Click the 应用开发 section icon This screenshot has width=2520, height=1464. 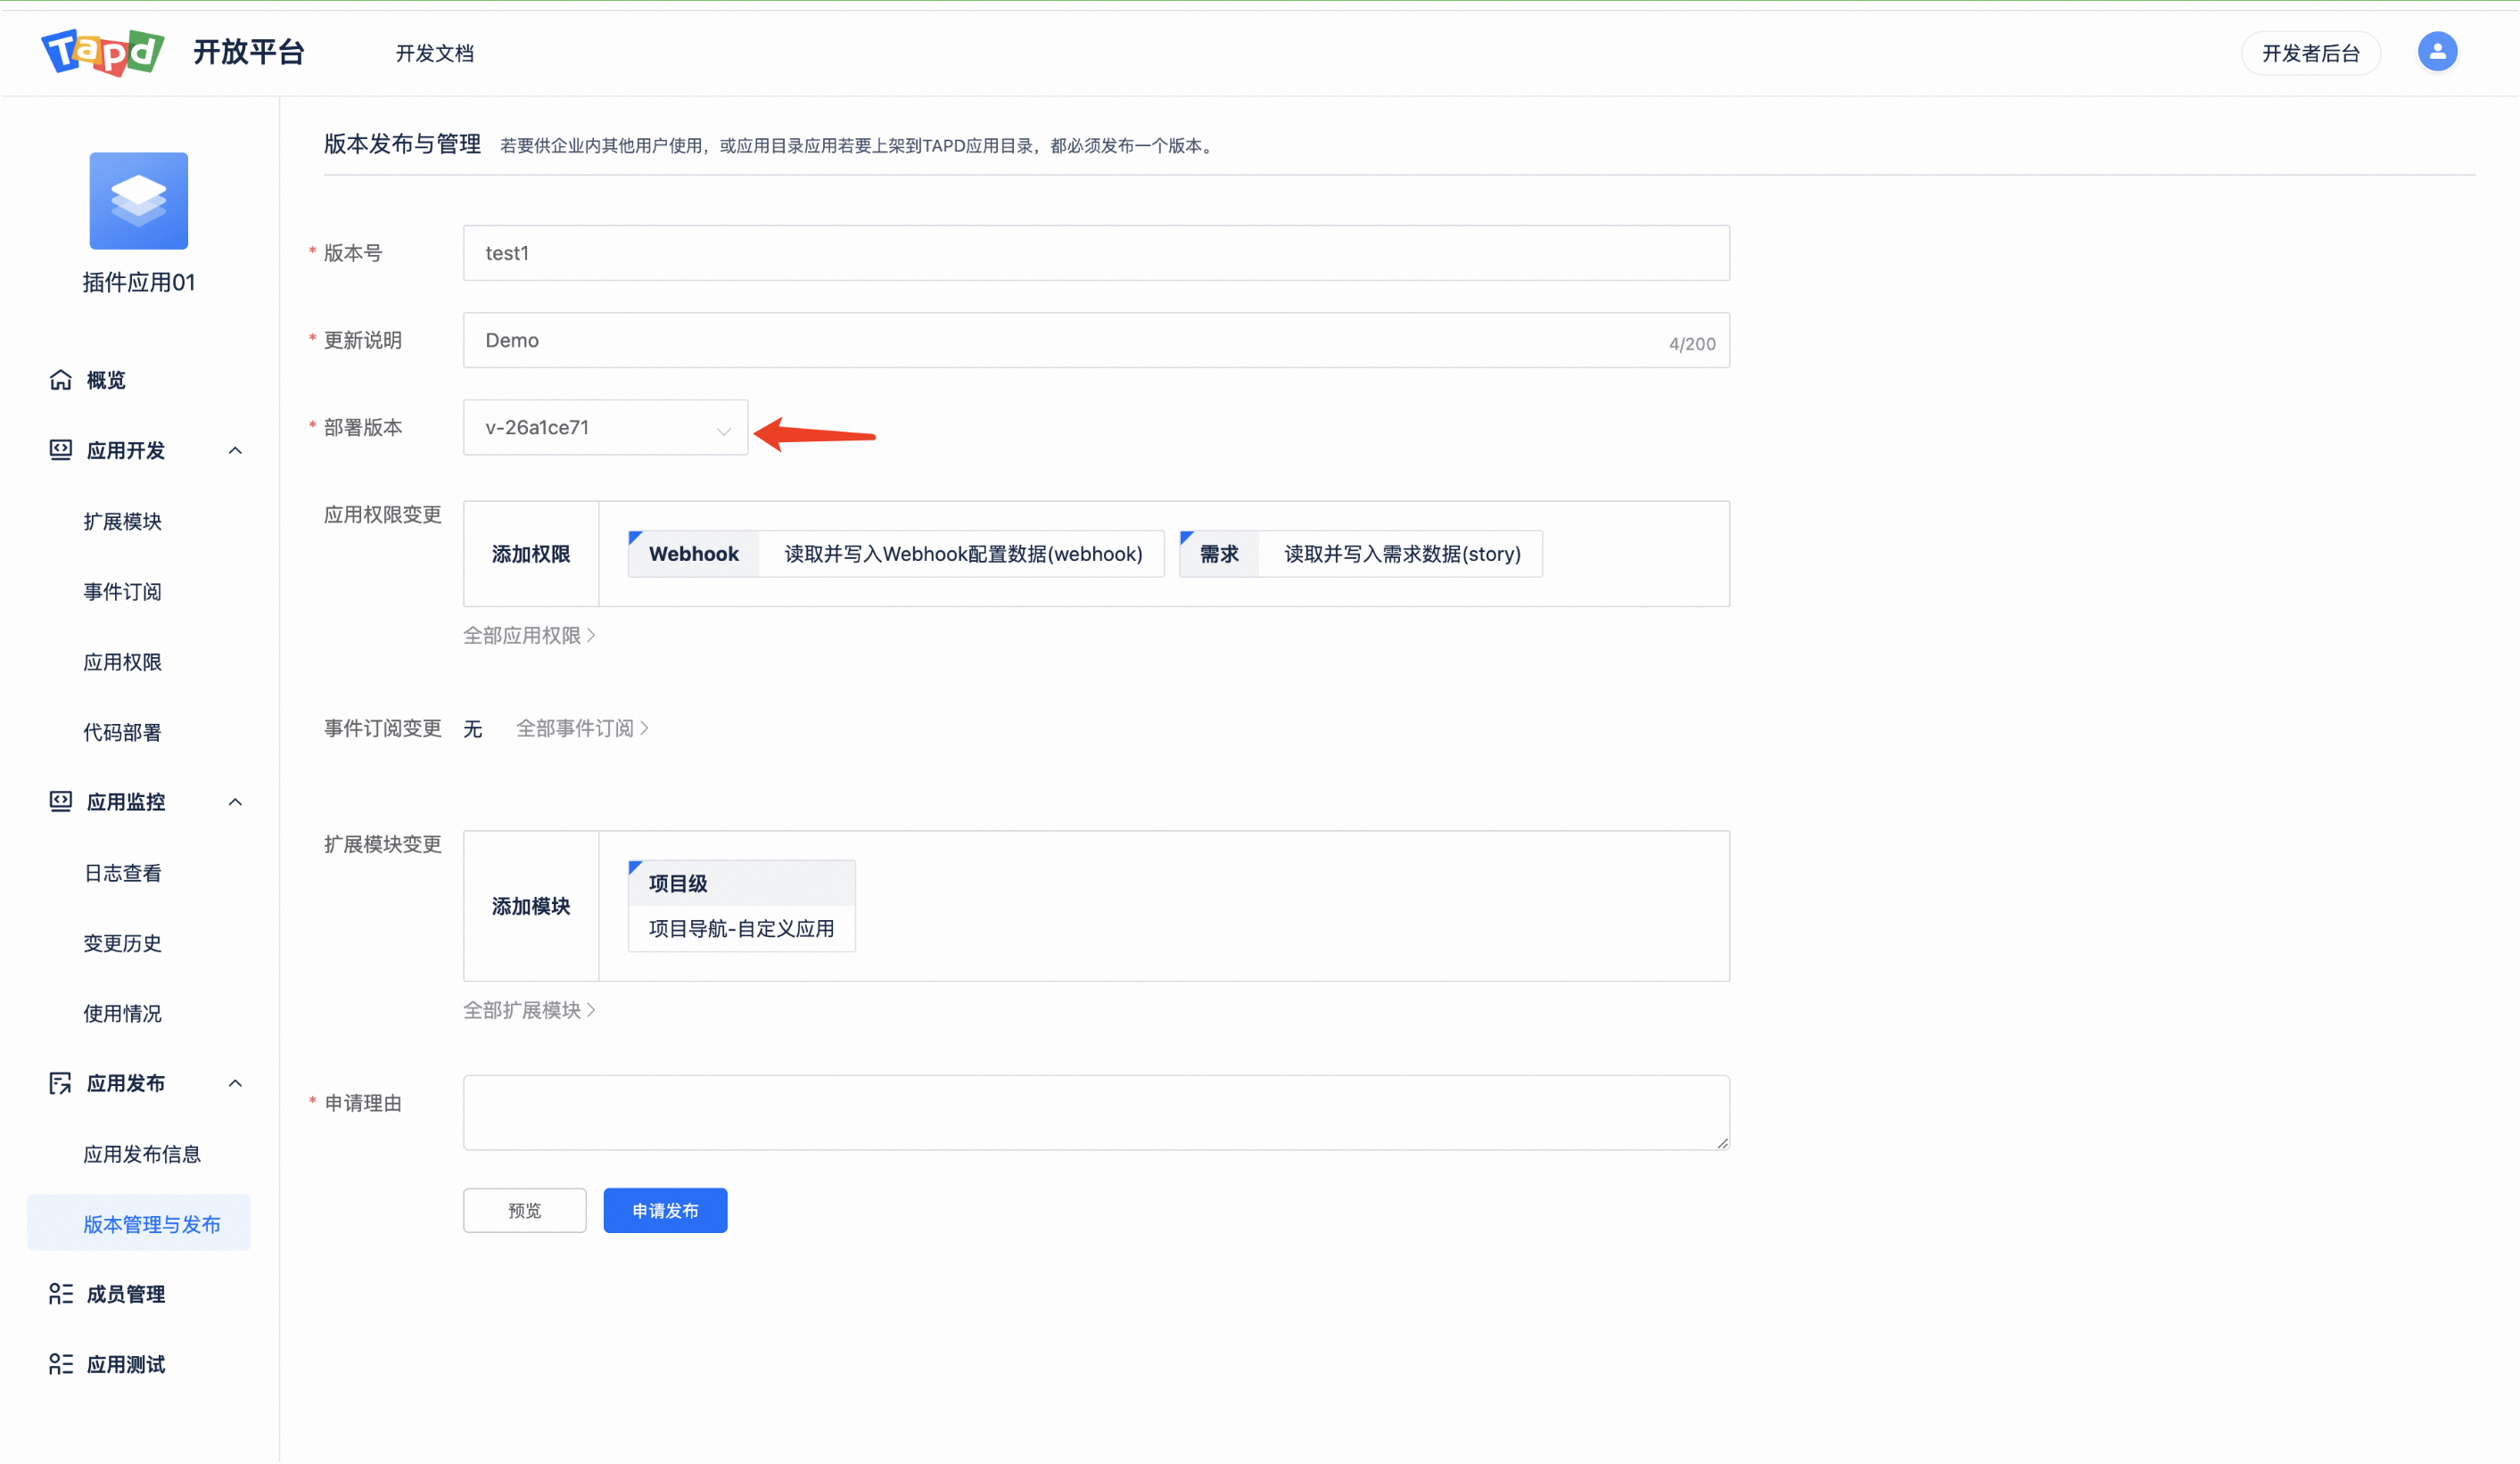click(x=61, y=450)
